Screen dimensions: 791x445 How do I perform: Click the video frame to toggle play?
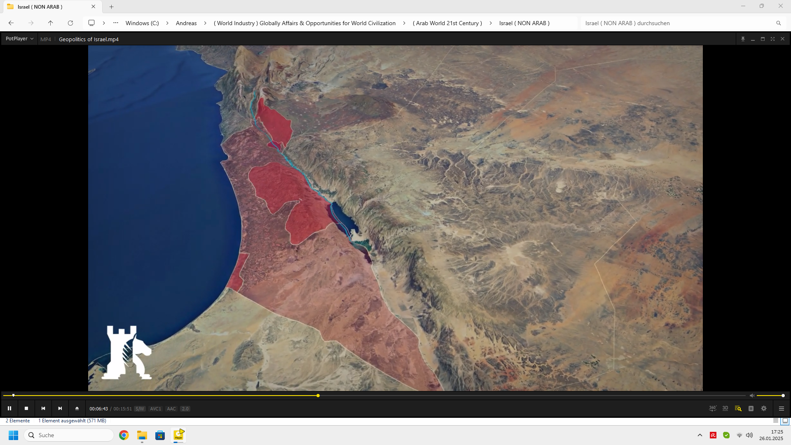395,218
